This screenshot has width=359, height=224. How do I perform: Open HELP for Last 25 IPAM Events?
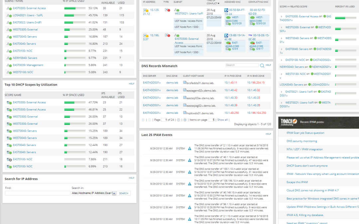[x=268, y=134]
